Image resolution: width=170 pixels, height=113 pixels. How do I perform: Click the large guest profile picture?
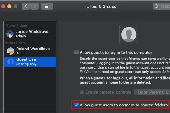coord(129,34)
